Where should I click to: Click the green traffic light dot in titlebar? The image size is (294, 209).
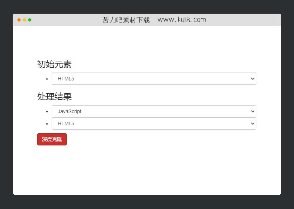(x=29, y=20)
